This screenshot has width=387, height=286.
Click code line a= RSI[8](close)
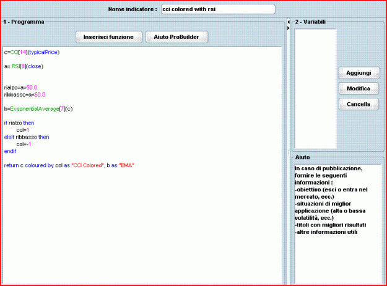pos(24,66)
